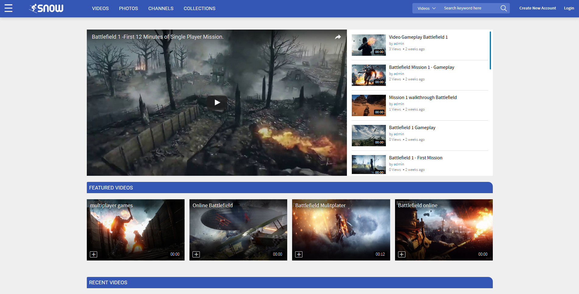Click admin author under Battlefield 1 Gameplay
The width and height of the screenshot is (579, 294).
point(399,134)
